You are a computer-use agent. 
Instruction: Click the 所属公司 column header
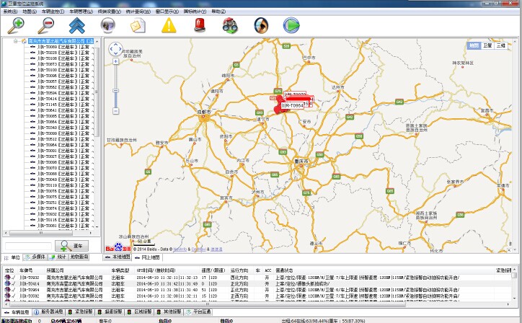click(55, 270)
